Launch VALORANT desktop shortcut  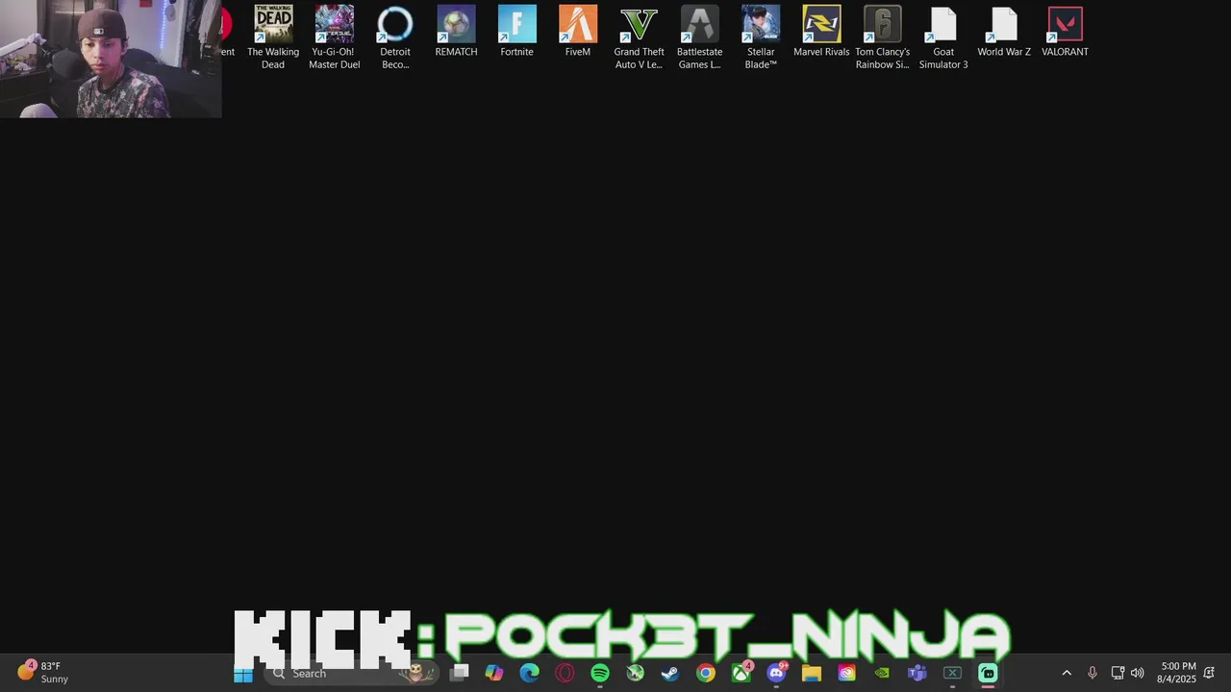pyautogui.click(x=1065, y=32)
